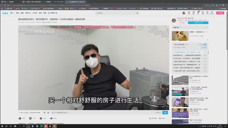
Task: Open Chrome from the taskbar
Action: [37, 126]
